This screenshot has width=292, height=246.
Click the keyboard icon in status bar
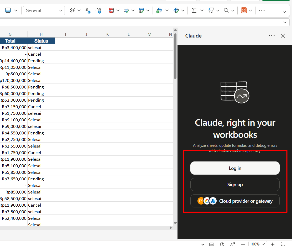click(212, 244)
